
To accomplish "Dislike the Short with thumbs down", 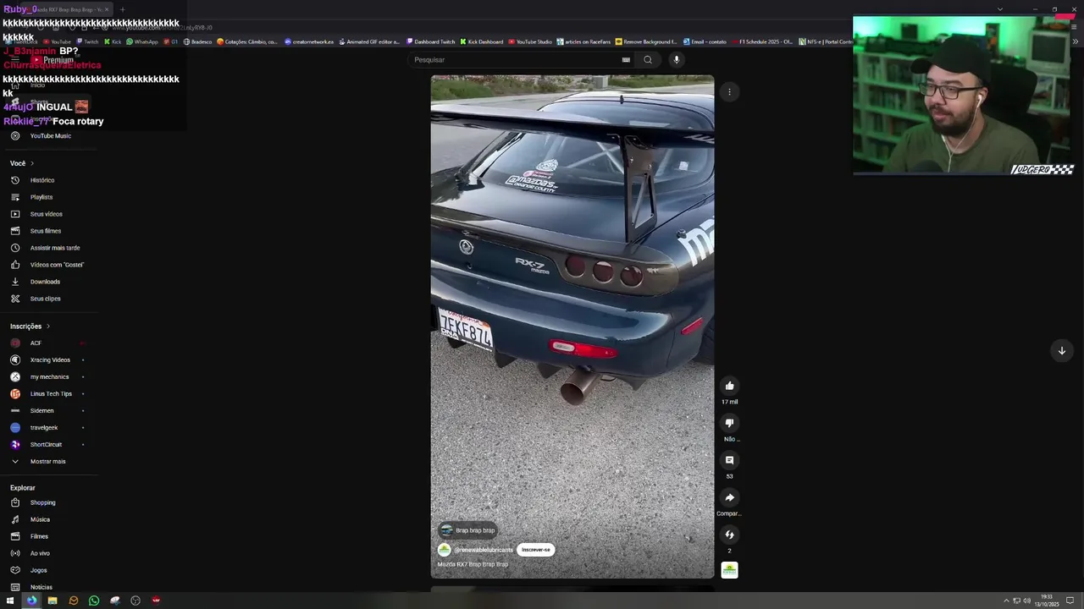I will coord(729,423).
